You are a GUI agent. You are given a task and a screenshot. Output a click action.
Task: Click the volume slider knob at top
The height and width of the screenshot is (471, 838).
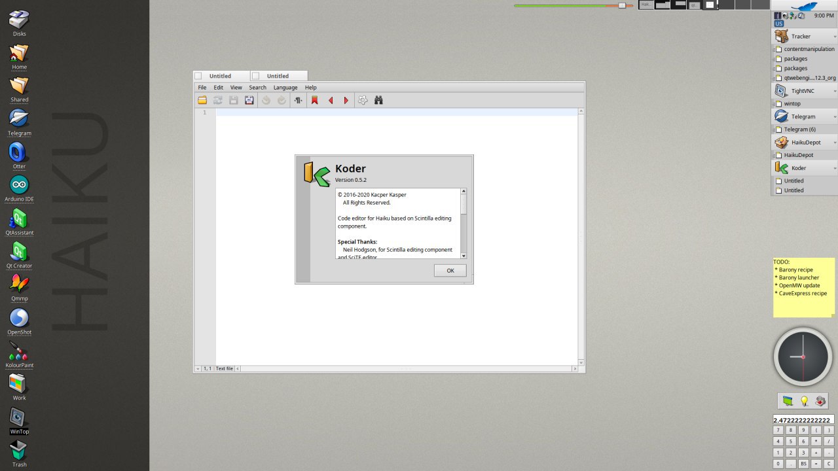[x=622, y=5]
